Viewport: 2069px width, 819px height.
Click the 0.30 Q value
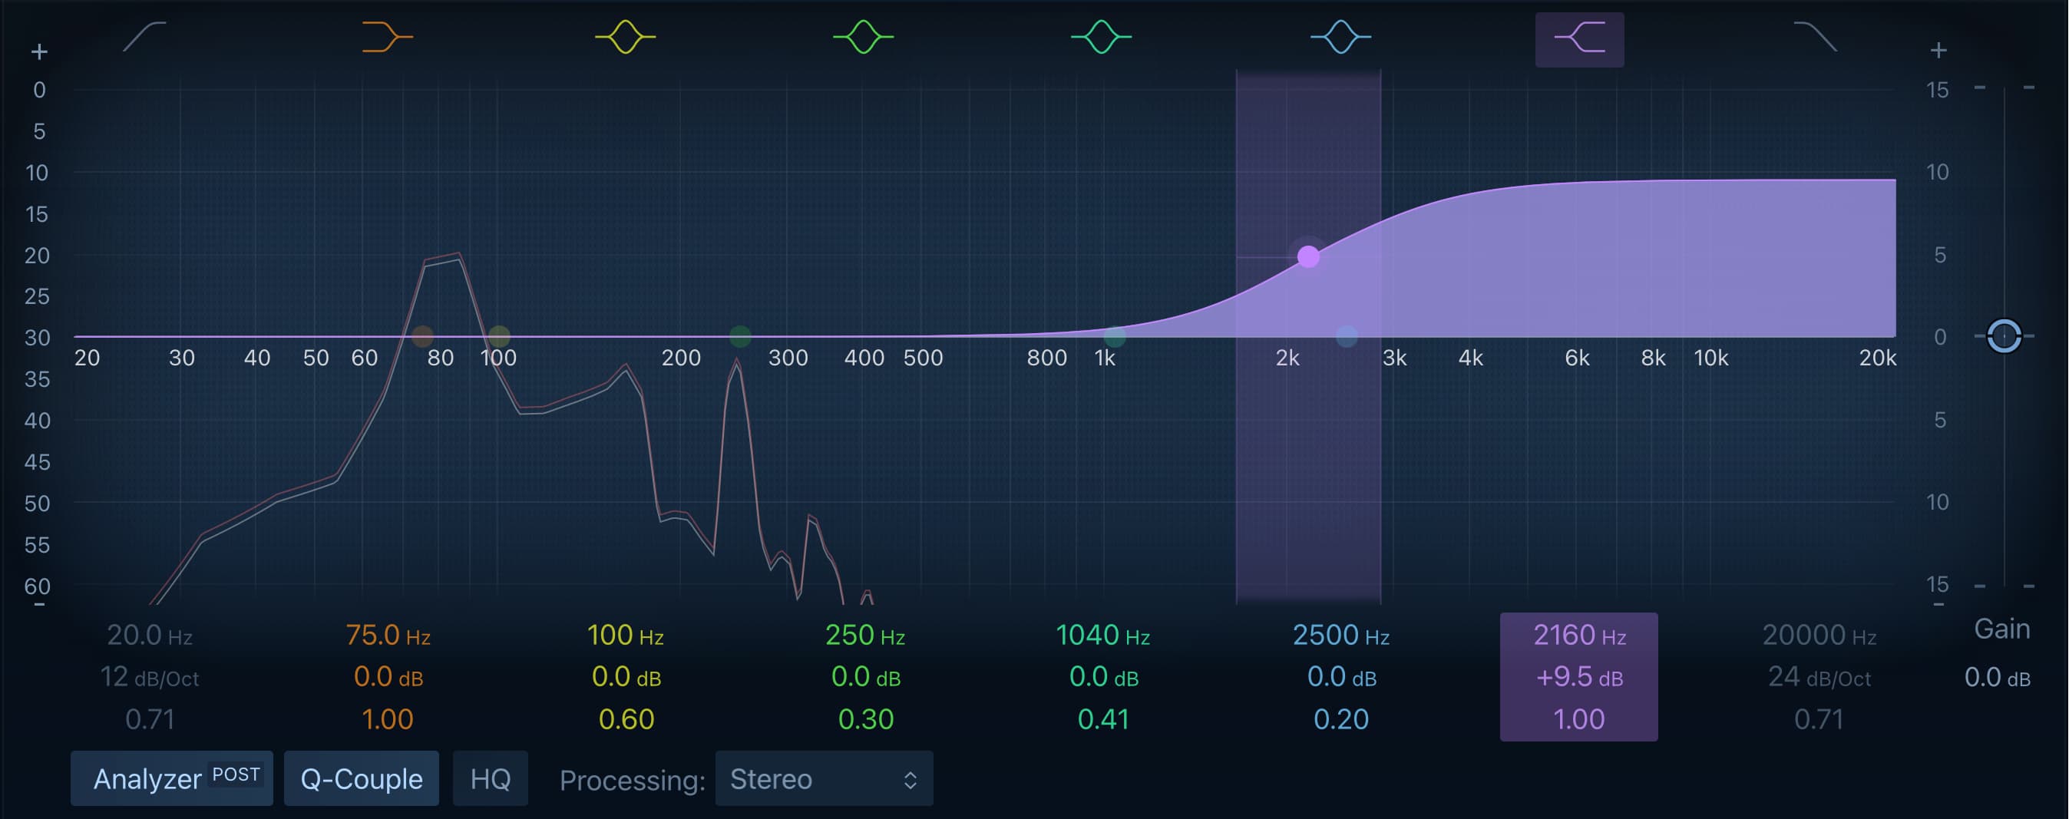coord(865,719)
